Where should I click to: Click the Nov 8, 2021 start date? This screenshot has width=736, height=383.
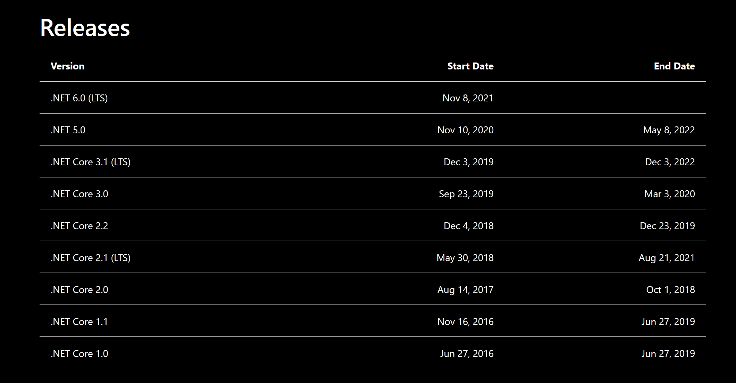468,98
